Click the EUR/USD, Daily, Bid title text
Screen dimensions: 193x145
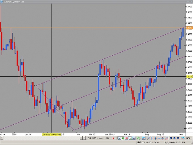[14, 2]
